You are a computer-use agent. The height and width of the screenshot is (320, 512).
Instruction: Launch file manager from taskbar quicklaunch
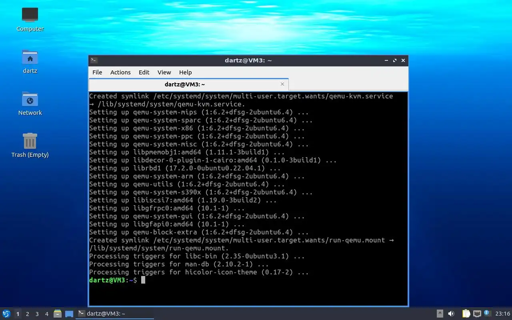(58, 314)
